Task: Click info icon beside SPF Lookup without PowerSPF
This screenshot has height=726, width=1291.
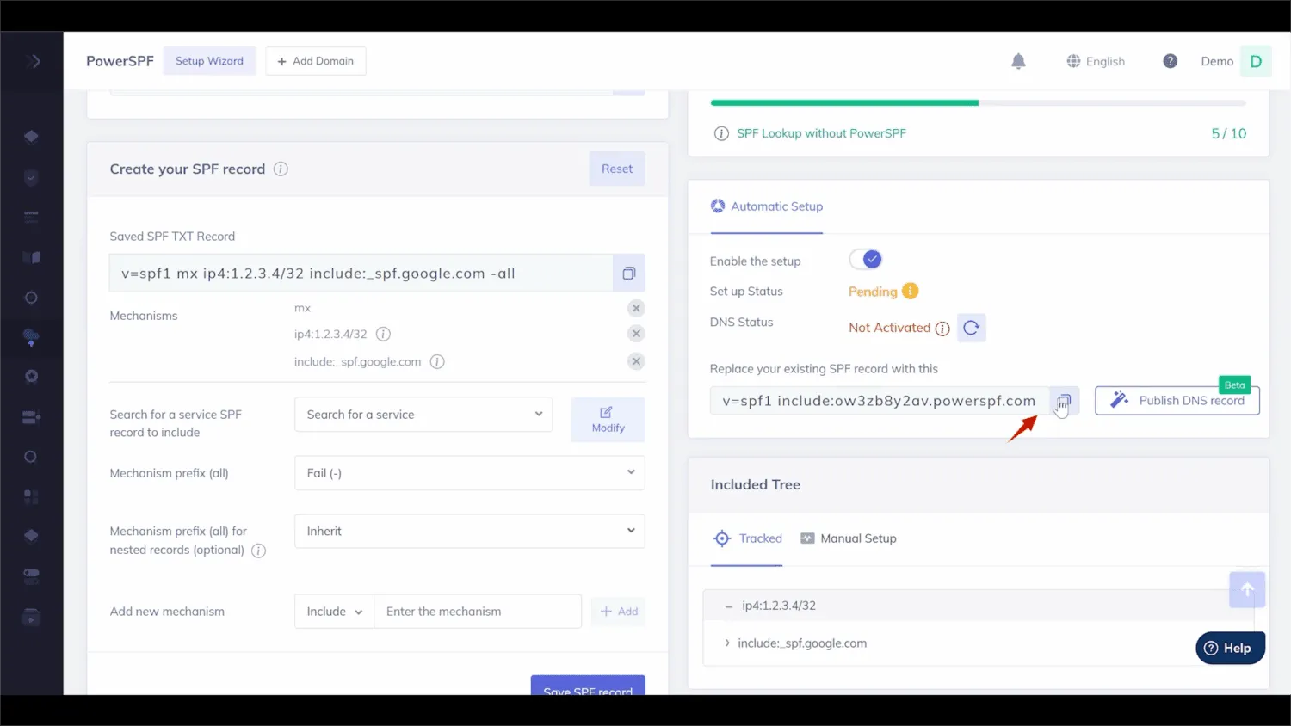Action: coord(721,133)
